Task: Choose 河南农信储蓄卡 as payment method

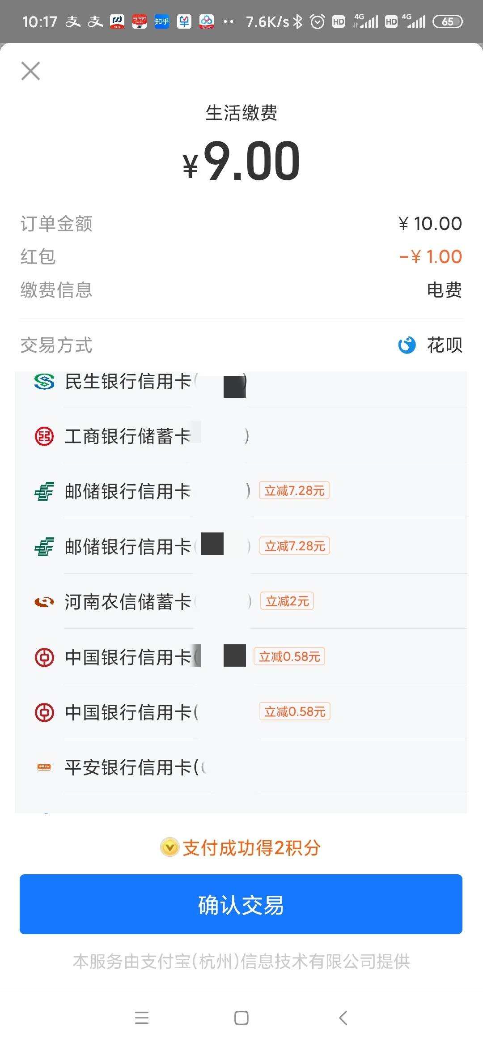Action: pos(241,602)
